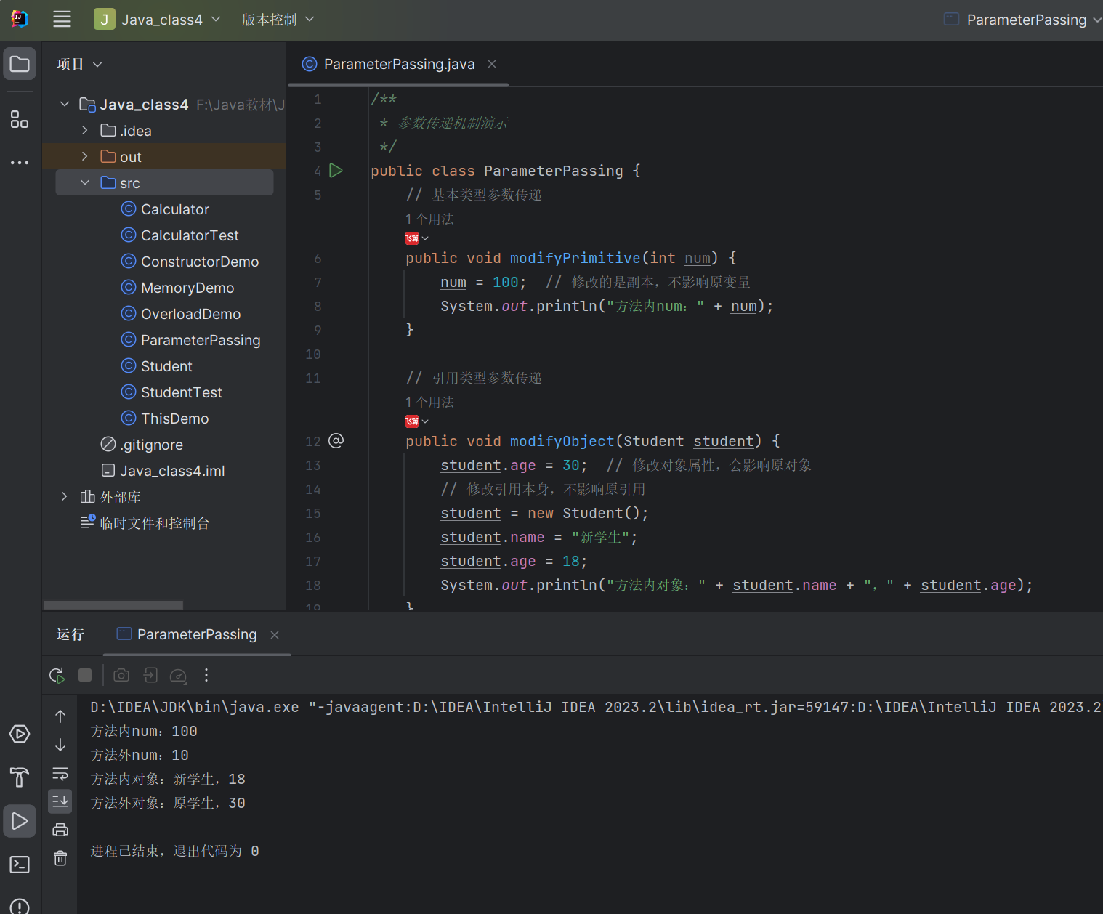Viewport: 1103px width, 914px height.
Task: Toggle the Project tool window folder icon
Action: (20, 64)
